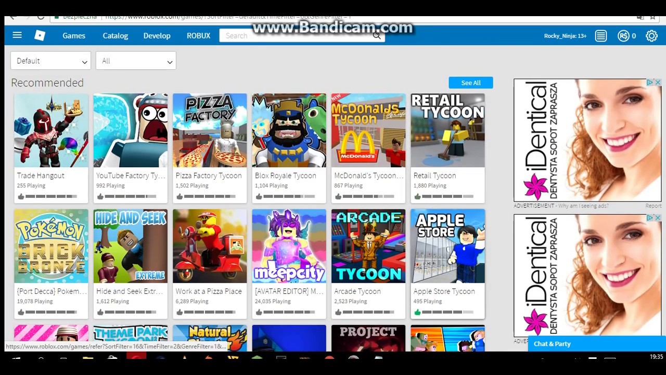
Task: Open the MeepCity game thumbnail
Action: coord(289,246)
